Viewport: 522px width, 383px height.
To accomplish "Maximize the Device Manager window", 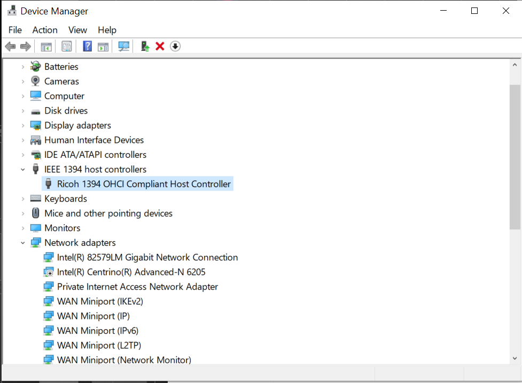I will click(x=474, y=11).
